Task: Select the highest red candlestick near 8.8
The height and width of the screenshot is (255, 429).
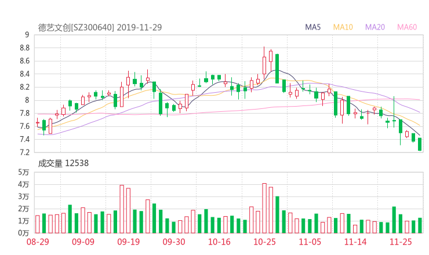Action: pos(264,63)
